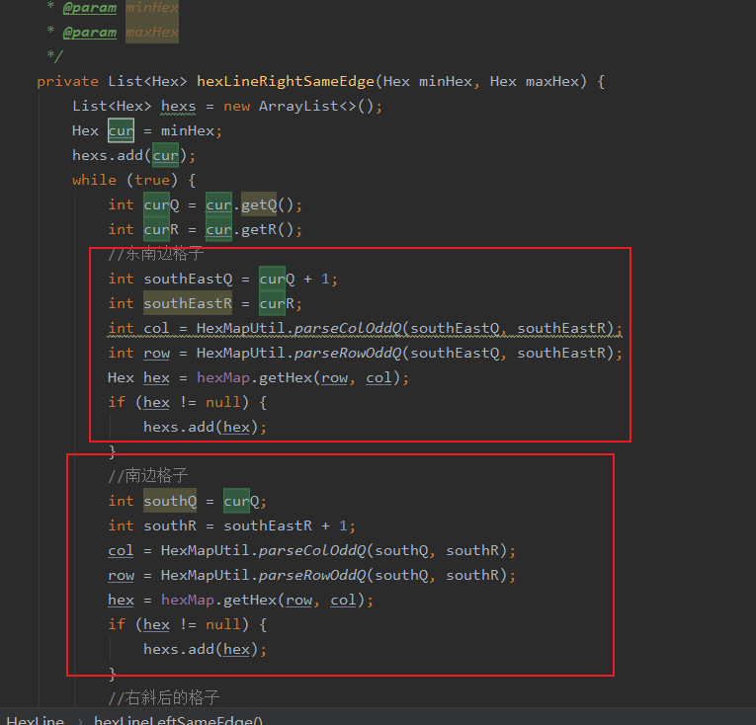Click 'southEastQ' in its int declaration

click(x=188, y=279)
